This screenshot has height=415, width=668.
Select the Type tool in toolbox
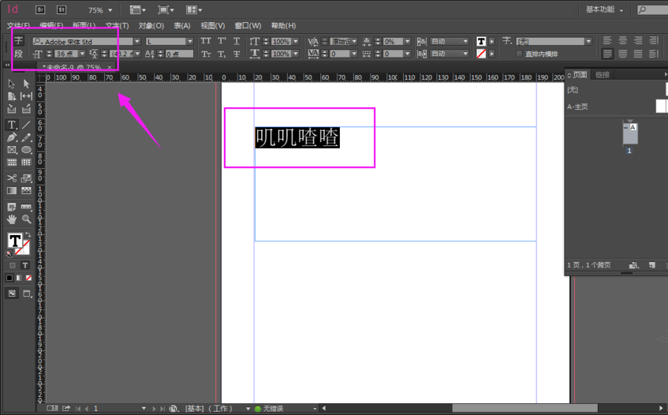12,125
